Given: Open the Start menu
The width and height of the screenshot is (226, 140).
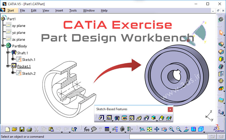Looking at the screenshot, I should click(x=11, y=10).
